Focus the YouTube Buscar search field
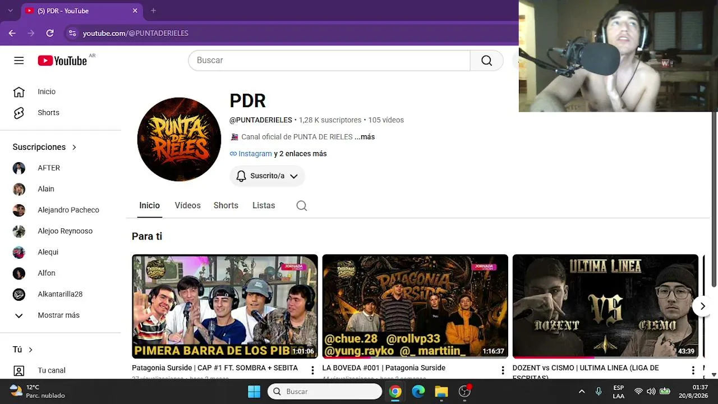Screen dimensions: 718x404 pyautogui.click(x=329, y=61)
